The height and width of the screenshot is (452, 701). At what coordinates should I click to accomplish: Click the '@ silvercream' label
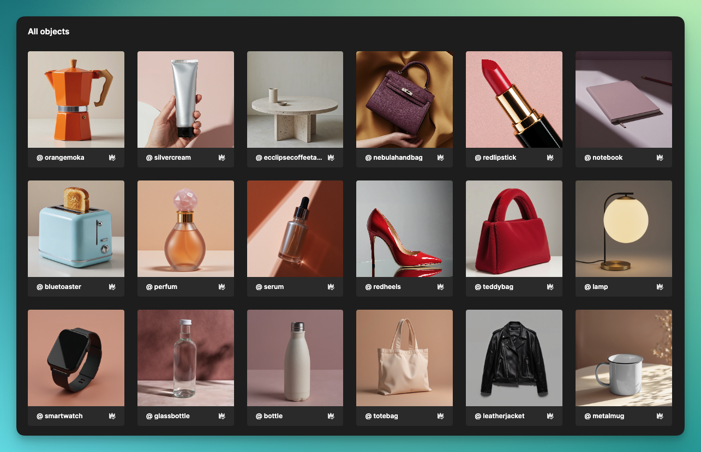click(x=167, y=158)
